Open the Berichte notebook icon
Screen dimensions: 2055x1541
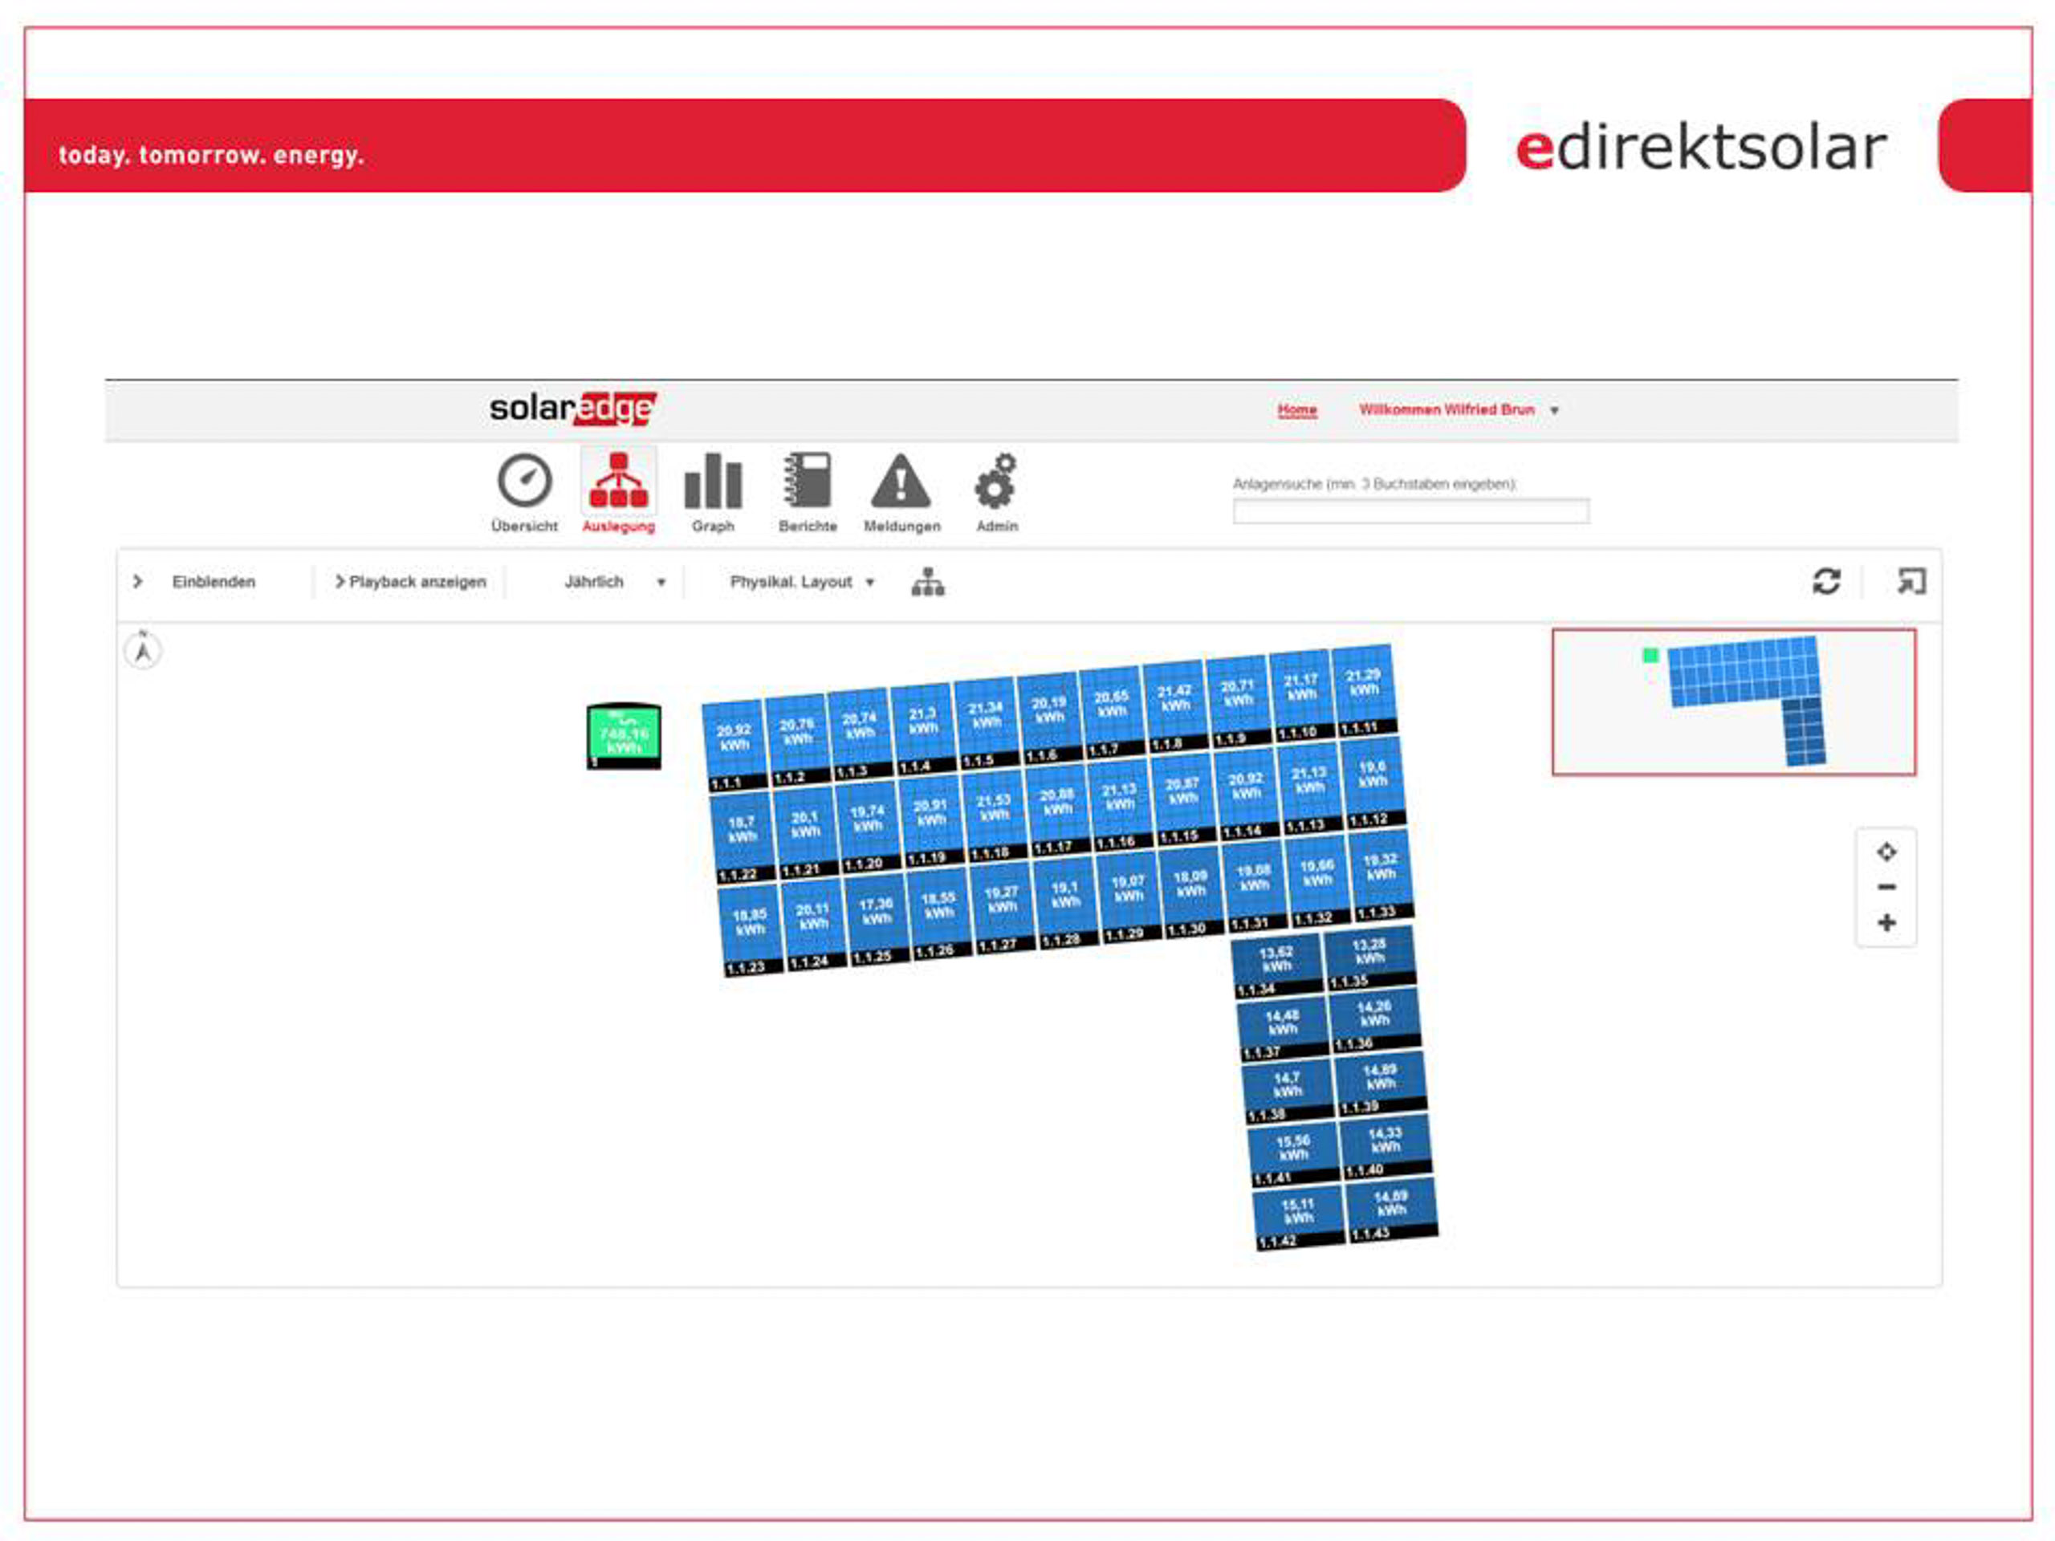(808, 480)
